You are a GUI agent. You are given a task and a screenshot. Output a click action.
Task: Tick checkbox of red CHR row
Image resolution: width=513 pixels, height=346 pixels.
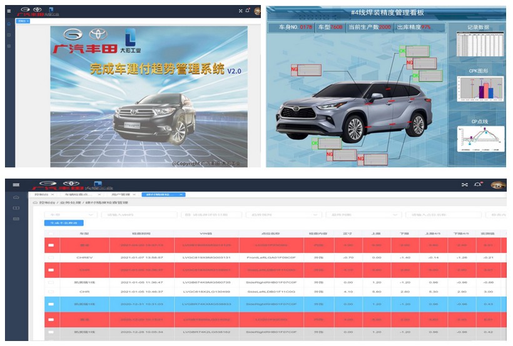click(51, 270)
